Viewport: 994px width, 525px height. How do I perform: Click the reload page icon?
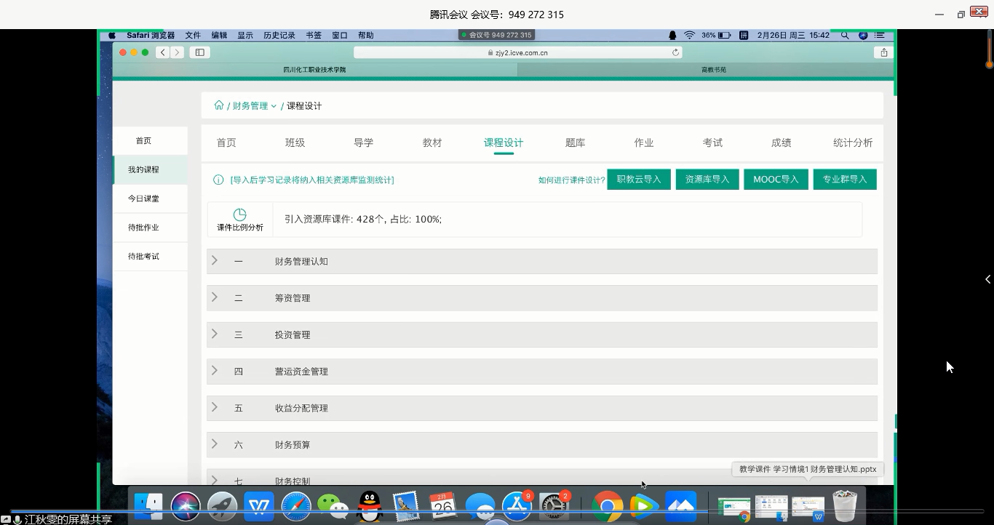click(x=675, y=52)
